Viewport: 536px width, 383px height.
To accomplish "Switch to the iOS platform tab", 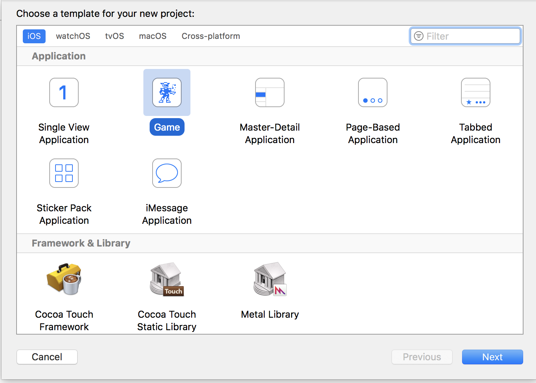I will pyautogui.click(x=34, y=36).
